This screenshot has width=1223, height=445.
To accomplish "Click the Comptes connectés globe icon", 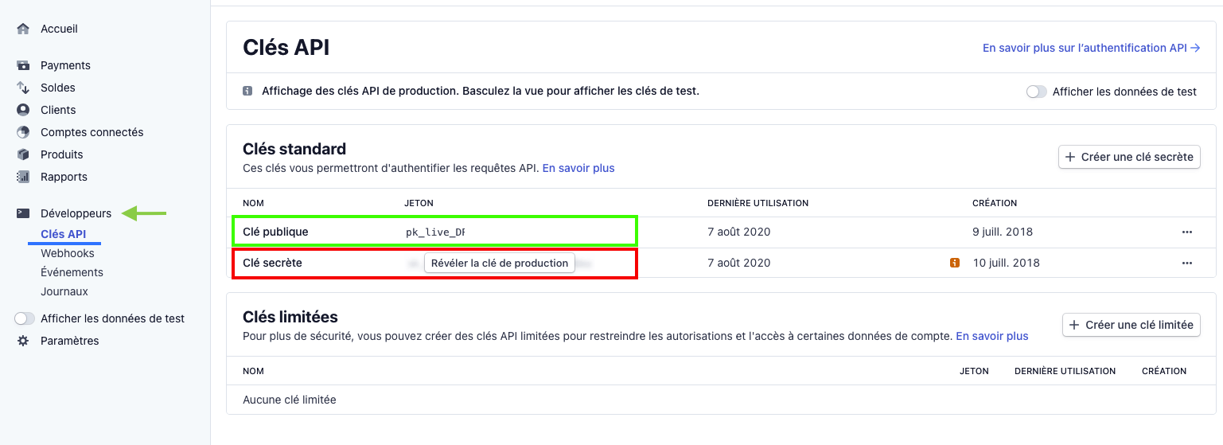I will coord(23,132).
